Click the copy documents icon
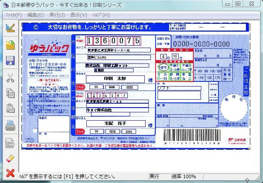 [10, 93]
